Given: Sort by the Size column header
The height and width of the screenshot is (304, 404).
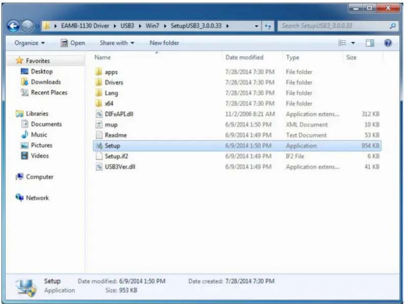Looking at the screenshot, I should [351, 58].
